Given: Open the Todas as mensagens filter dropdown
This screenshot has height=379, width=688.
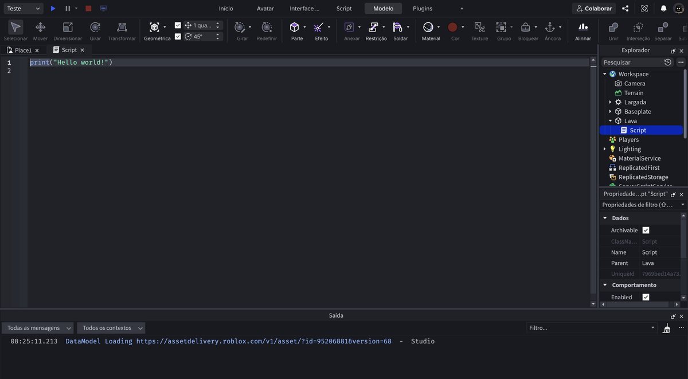Looking at the screenshot, I should click(38, 328).
